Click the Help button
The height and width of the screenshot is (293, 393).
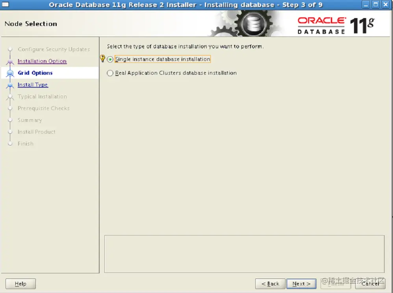pos(20,284)
